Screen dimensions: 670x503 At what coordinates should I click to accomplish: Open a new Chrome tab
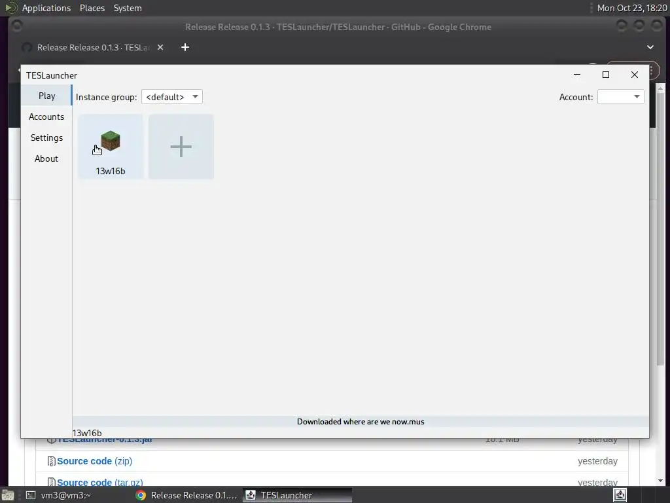click(185, 47)
